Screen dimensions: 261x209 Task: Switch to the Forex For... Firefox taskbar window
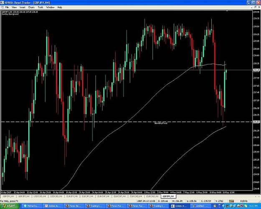pyautogui.click(x=117, y=206)
